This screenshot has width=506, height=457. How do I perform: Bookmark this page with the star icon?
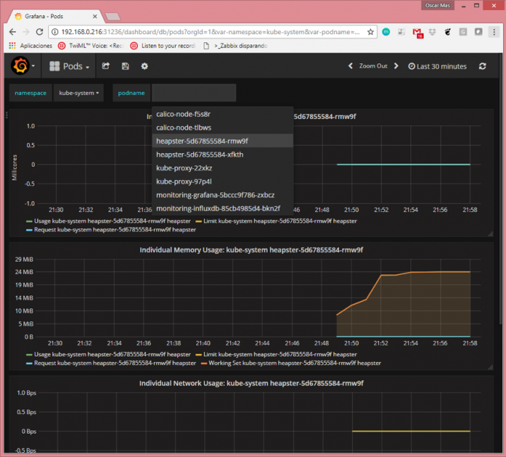pos(370,32)
